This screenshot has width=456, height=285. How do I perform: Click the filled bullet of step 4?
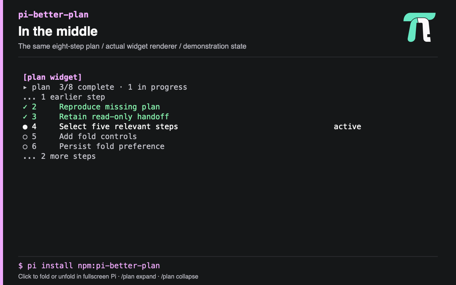(x=25, y=127)
